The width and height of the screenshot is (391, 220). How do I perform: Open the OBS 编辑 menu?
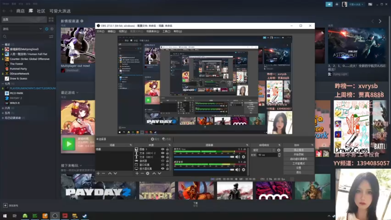(111, 31)
